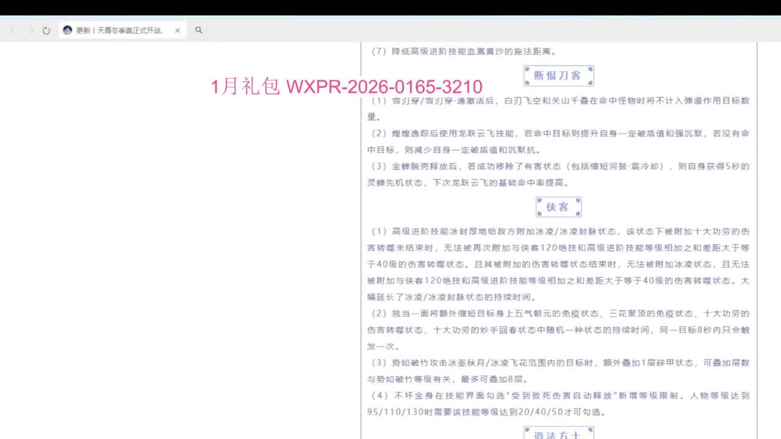This screenshot has height=439, width=781.
Task: Click the paragraph starting 高级进阶技能冰封厚地
Action: pos(558,265)
